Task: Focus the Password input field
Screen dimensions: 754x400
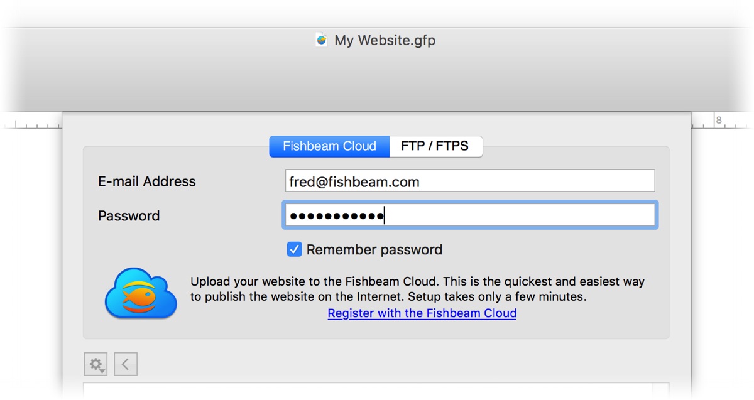Action: click(x=470, y=215)
